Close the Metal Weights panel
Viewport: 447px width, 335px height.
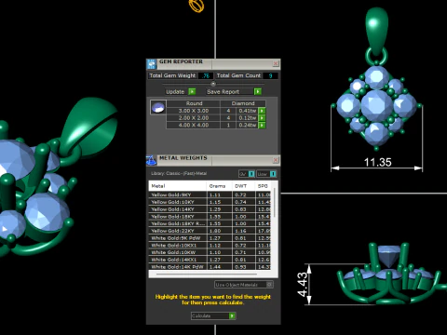pyautogui.click(x=276, y=160)
